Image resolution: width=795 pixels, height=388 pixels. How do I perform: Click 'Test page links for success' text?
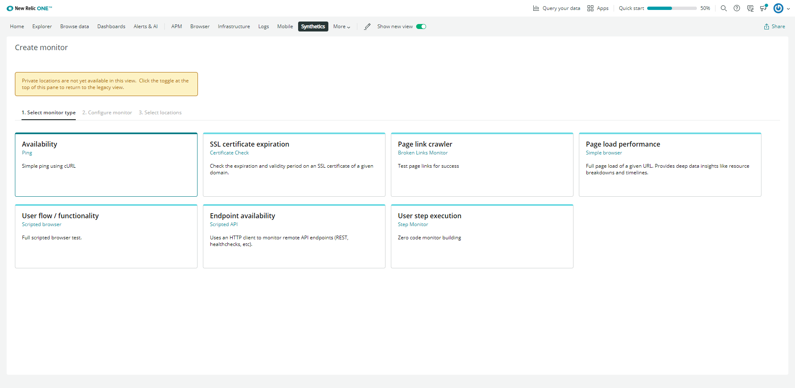coord(428,166)
